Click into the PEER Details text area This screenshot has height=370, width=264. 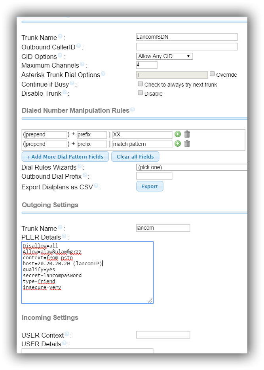click(87, 272)
